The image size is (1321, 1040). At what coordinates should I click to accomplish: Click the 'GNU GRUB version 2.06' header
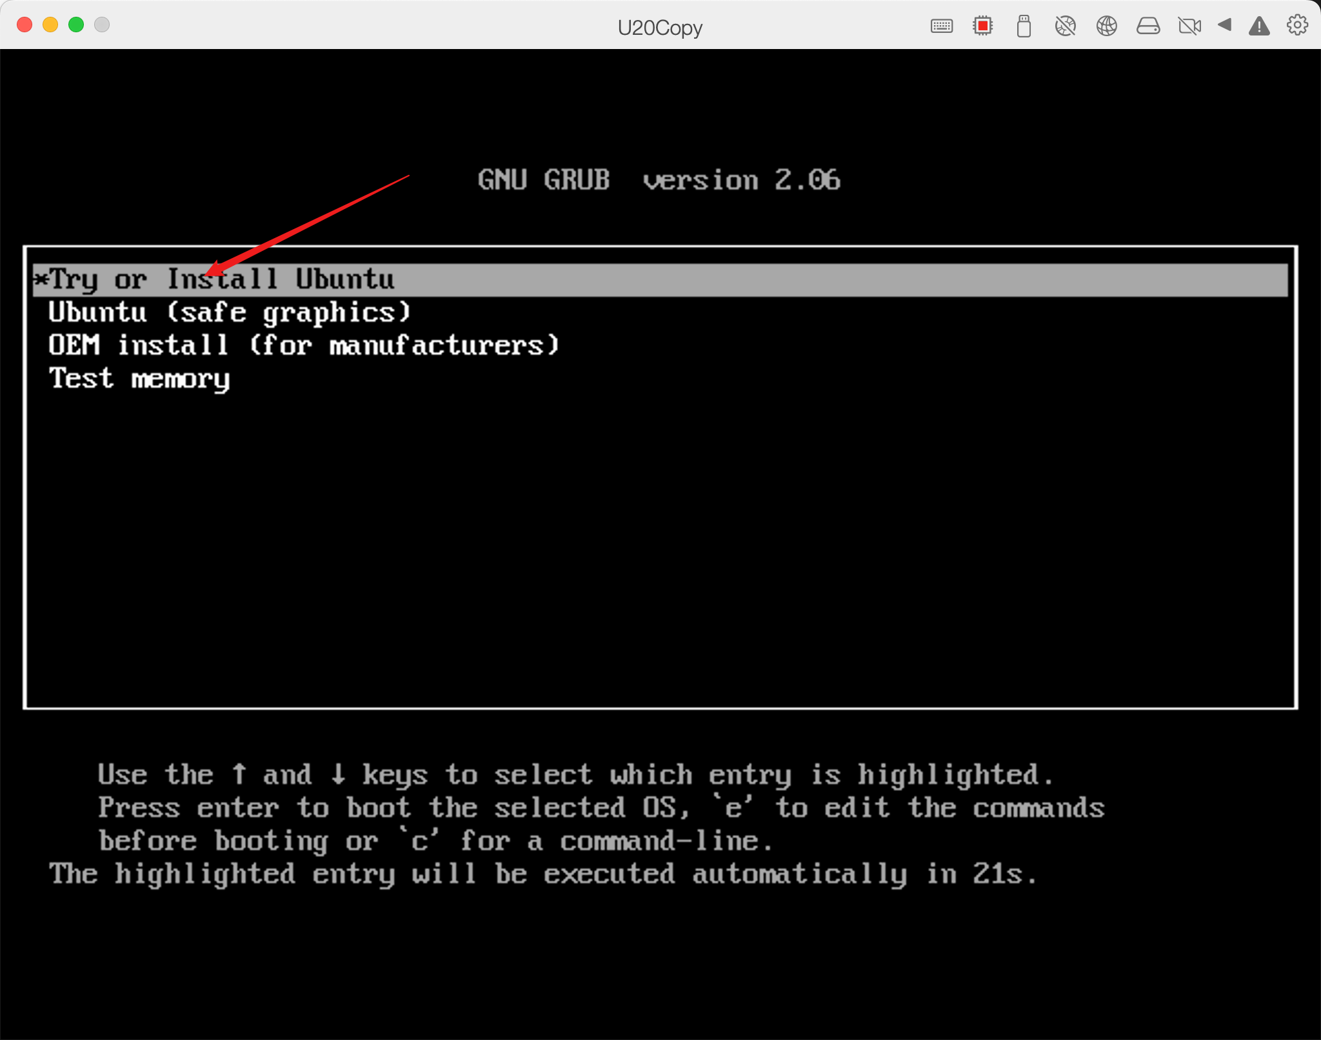click(659, 180)
